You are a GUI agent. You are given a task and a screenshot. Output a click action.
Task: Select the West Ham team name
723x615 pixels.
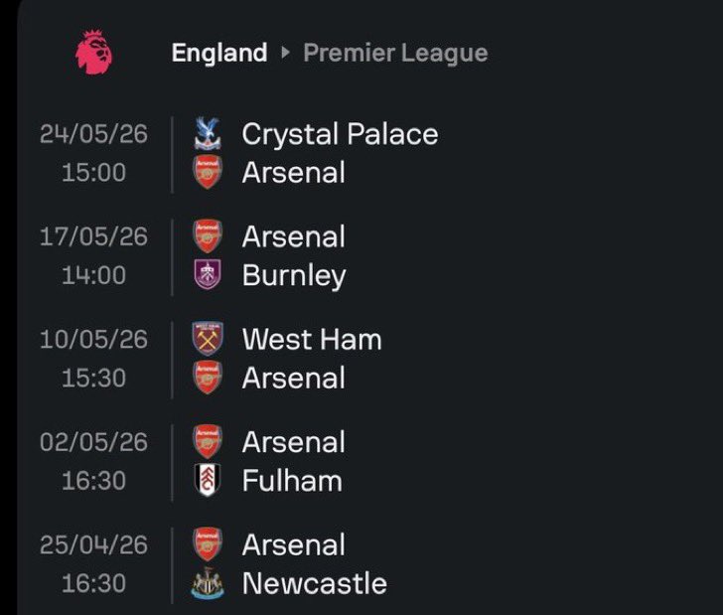312,340
